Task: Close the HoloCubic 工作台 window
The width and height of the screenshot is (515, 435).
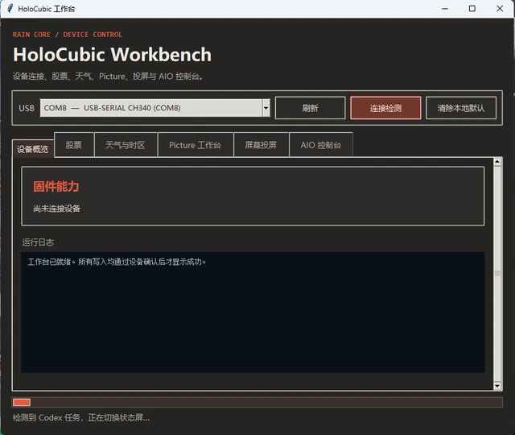Action: click(500, 9)
